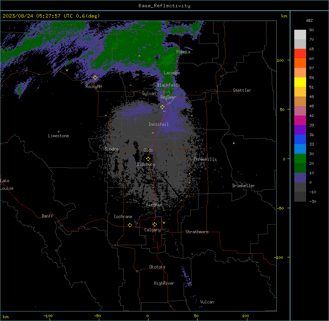Click the Sundre town label
This screenshot has height=321, width=329.
[x=111, y=149]
